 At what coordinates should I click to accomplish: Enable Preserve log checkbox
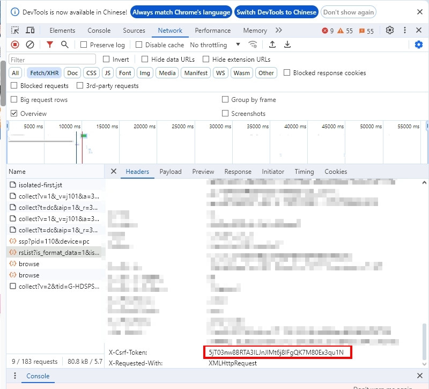(x=84, y=45)
